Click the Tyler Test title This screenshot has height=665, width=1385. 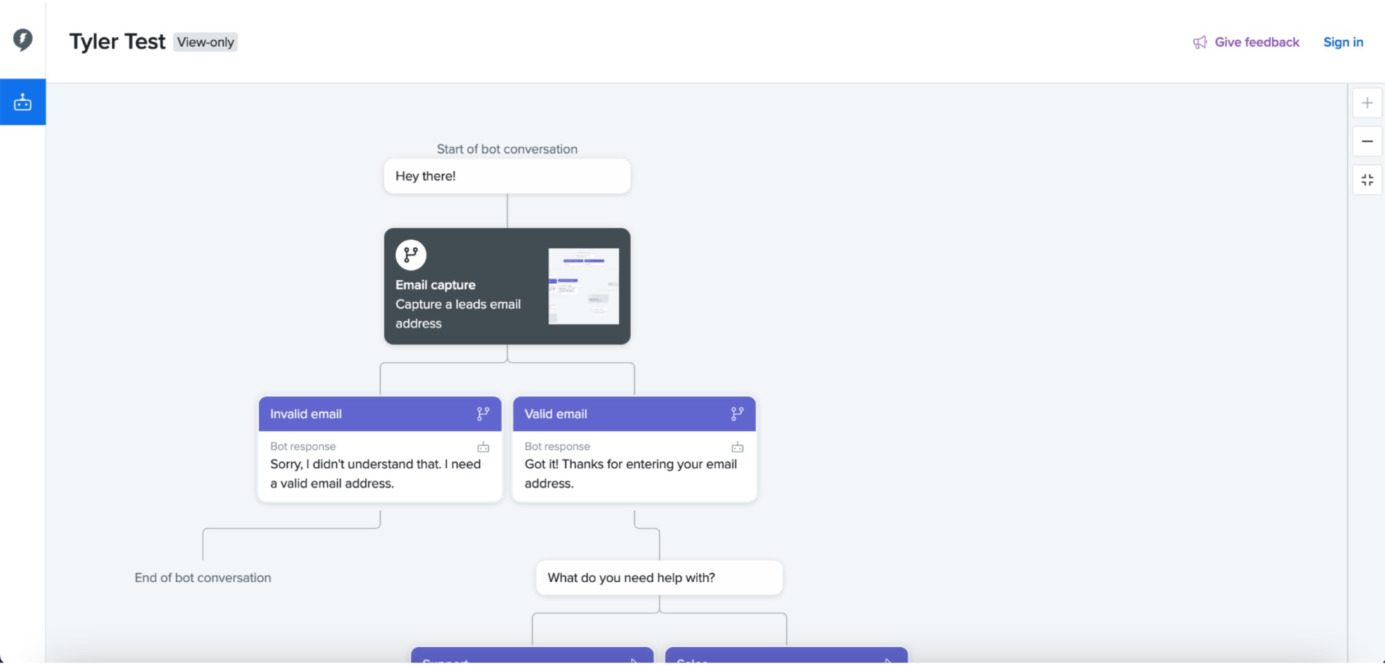click(118, 42)
